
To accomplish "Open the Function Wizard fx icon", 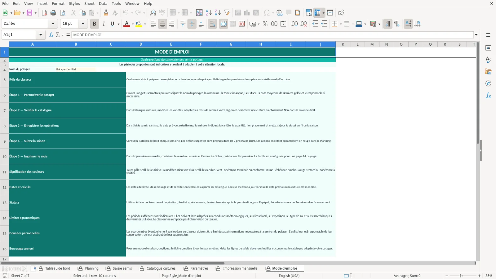I will pyautogui.click(x=51, y=35).
